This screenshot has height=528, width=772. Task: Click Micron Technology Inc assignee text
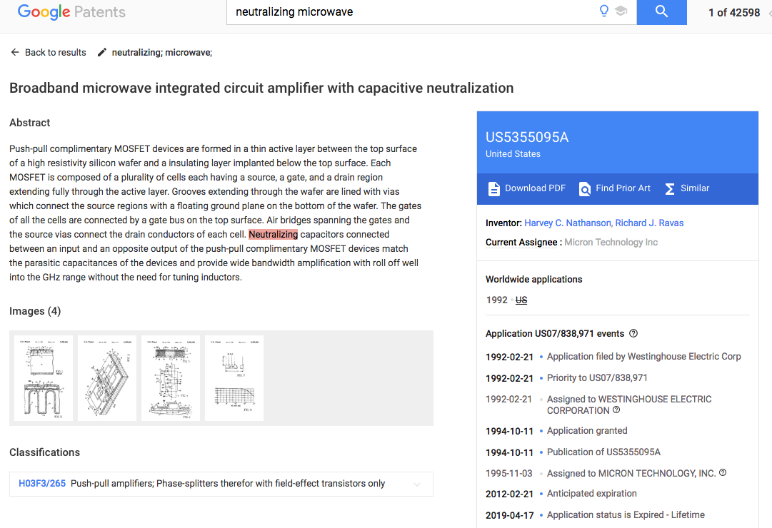[x=611, y=242]
